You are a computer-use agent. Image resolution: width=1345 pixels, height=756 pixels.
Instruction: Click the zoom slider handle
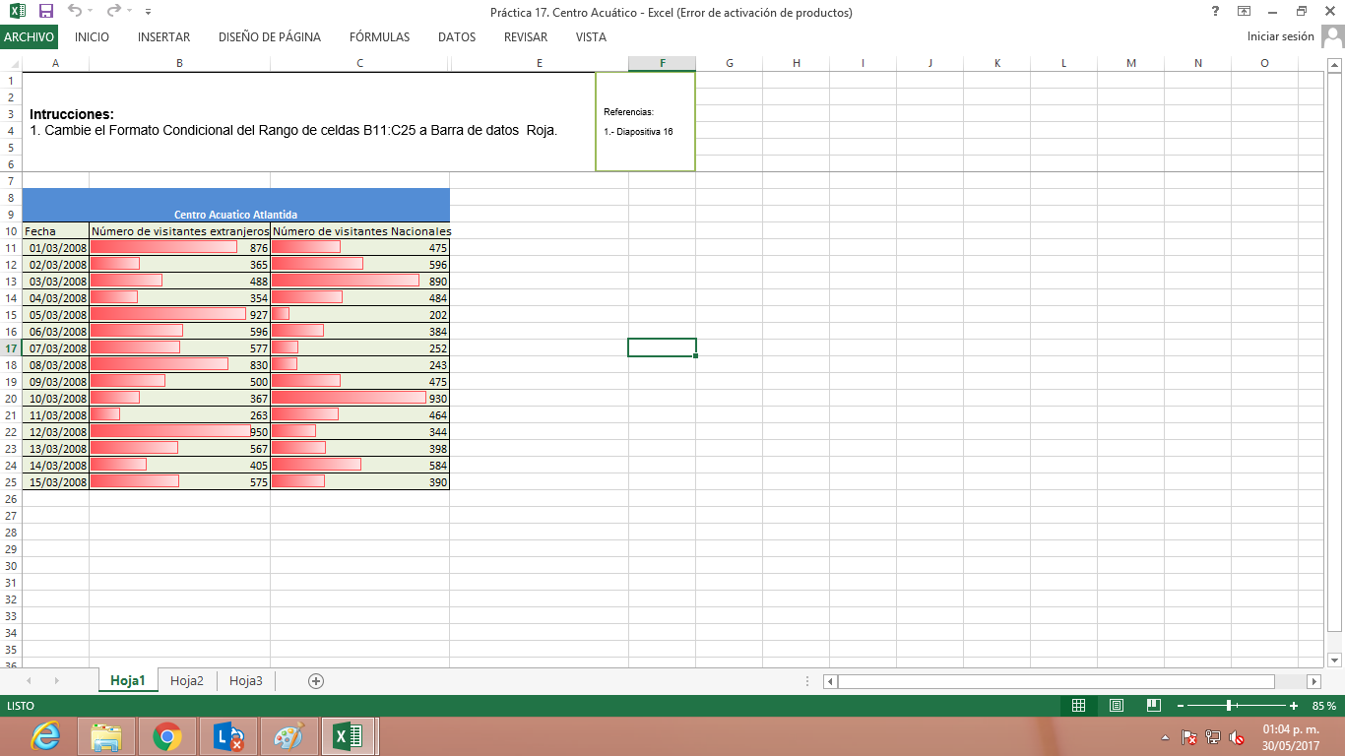pos(1229,706)
